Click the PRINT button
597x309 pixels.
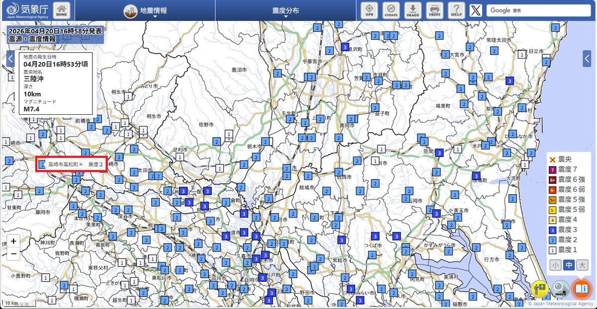pos(435,10)
